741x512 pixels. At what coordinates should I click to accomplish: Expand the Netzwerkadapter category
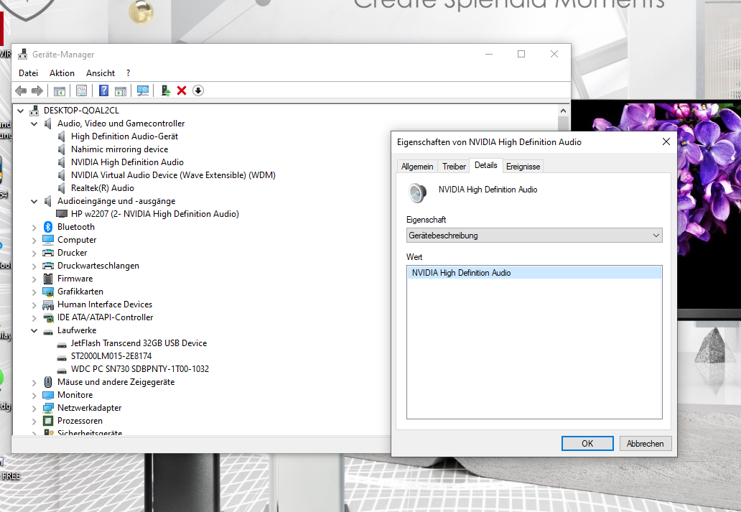[x=34, y=408]
